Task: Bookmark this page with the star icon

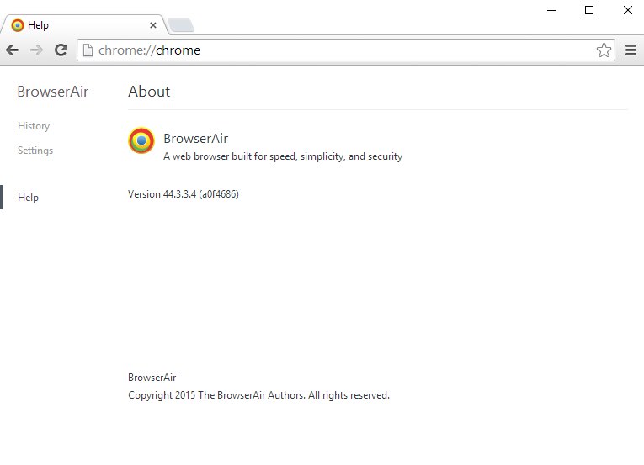Action: click(x=604, y=50)
